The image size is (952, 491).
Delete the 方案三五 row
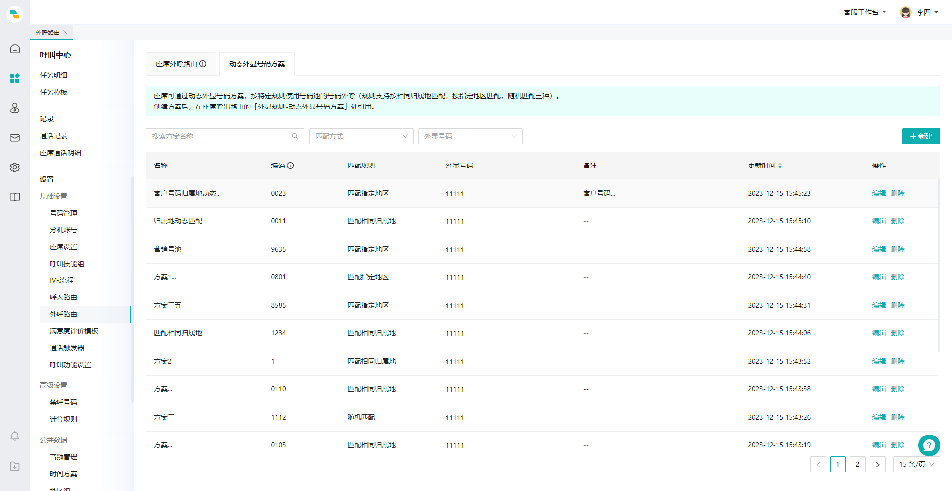click(x=897, y=305)
